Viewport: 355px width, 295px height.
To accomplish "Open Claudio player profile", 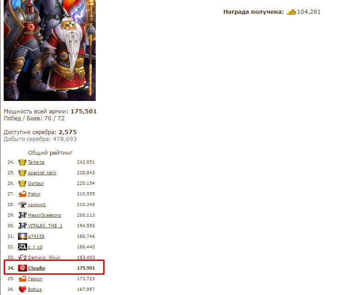I will pyautogui.click(x=36, y=268).
